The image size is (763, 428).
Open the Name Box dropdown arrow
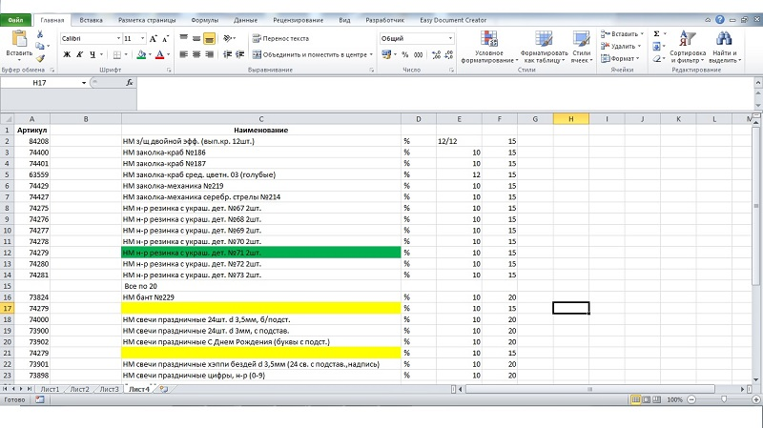[x=85, y=83]
